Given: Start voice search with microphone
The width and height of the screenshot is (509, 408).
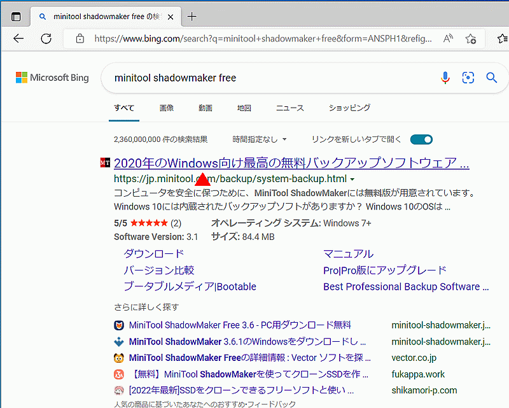Looking at the screenshot, I should [445, 78].
